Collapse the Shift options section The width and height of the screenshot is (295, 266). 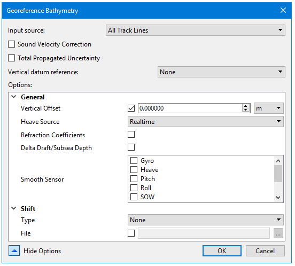14,208
